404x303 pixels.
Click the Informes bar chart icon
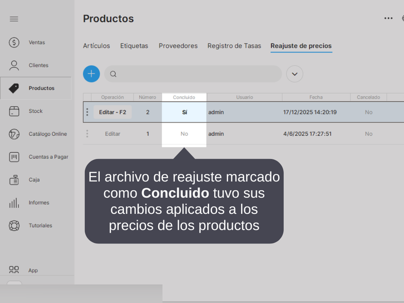coord(14,203)
